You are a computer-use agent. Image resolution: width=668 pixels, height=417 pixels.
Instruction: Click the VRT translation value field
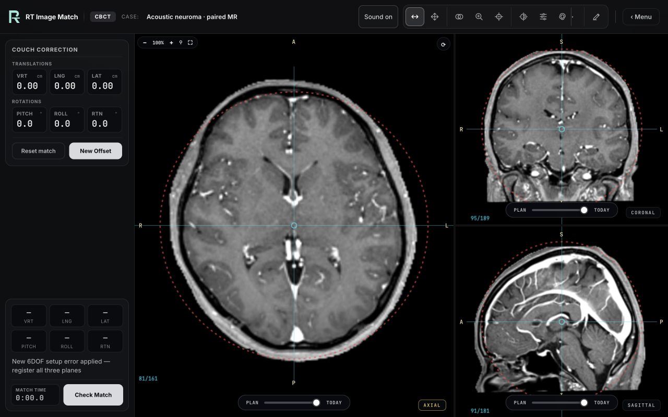pyautogui.click(x=29, y=82)
